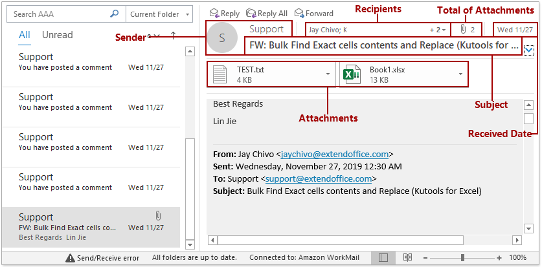
Task: Expand the message header chevron
Action: [x=530, y=49]
